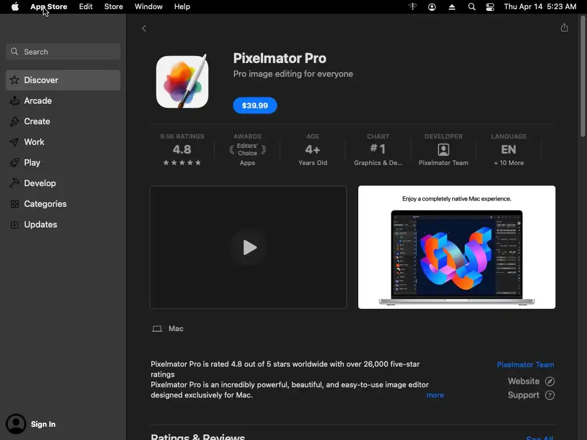The height and width of the screenshot is (440, 587).
Task: Click Sign In label
Action: [43, 425]
